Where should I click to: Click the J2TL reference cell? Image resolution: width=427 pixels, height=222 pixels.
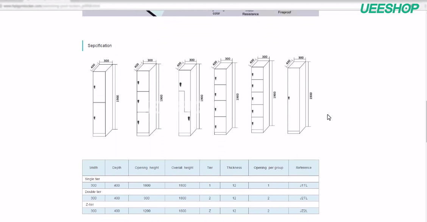click(x=304, y=198)
